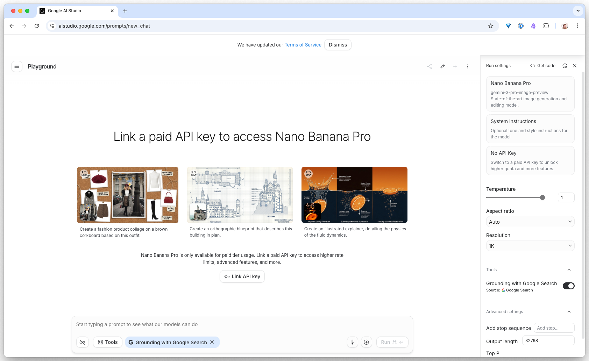The width and height of the screenshot is (589, 361).
Task: Click the share prompt icon
Action: pos(430,66)
